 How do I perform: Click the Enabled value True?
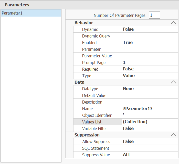pyautogui.click(x=150, y=43)
